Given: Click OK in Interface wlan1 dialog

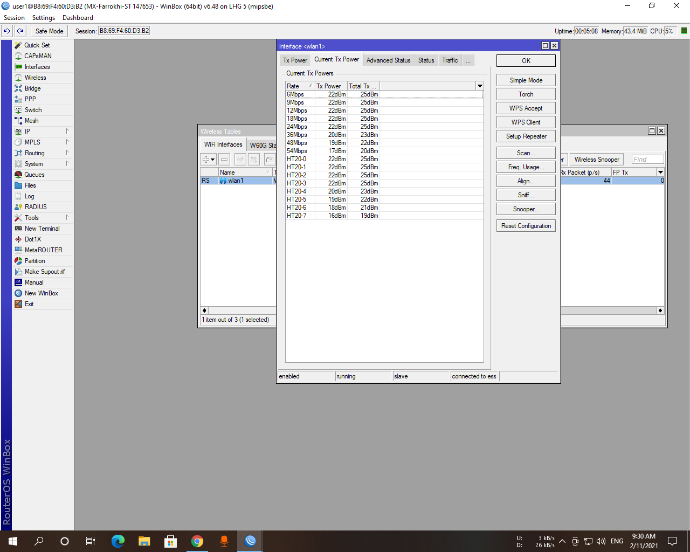Looking at the screenshot, I should 526,61.
